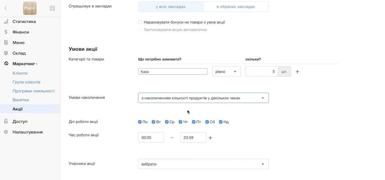
Task: Uncheck the Сб day checkbox
Action: pos(207,122)
